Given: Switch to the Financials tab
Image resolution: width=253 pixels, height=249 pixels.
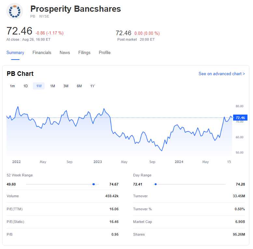Looking at the screenshot, I should coord(42,52).
